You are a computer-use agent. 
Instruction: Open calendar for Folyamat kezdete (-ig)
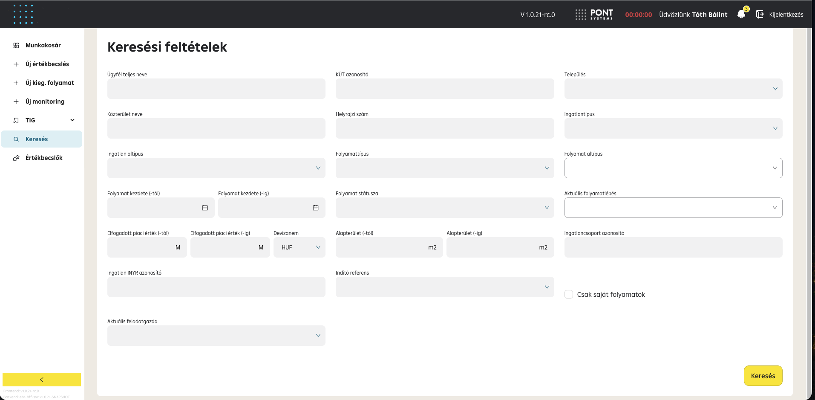pos(316,208)
